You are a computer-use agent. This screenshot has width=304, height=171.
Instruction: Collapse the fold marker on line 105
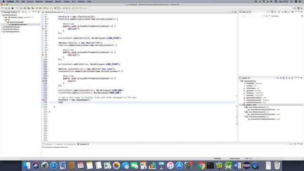tap(48, 71)
